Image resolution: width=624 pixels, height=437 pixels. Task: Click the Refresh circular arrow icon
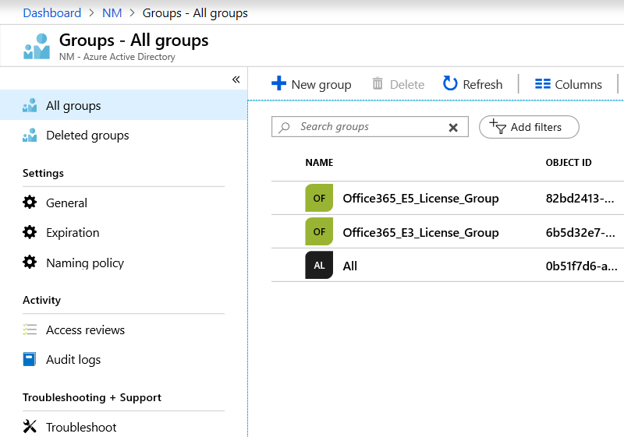tap(450, 83)
